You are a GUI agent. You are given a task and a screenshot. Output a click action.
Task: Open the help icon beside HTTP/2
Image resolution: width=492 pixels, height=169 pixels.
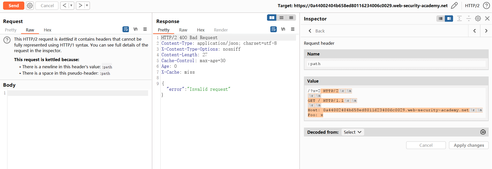[x=486, y=6]
